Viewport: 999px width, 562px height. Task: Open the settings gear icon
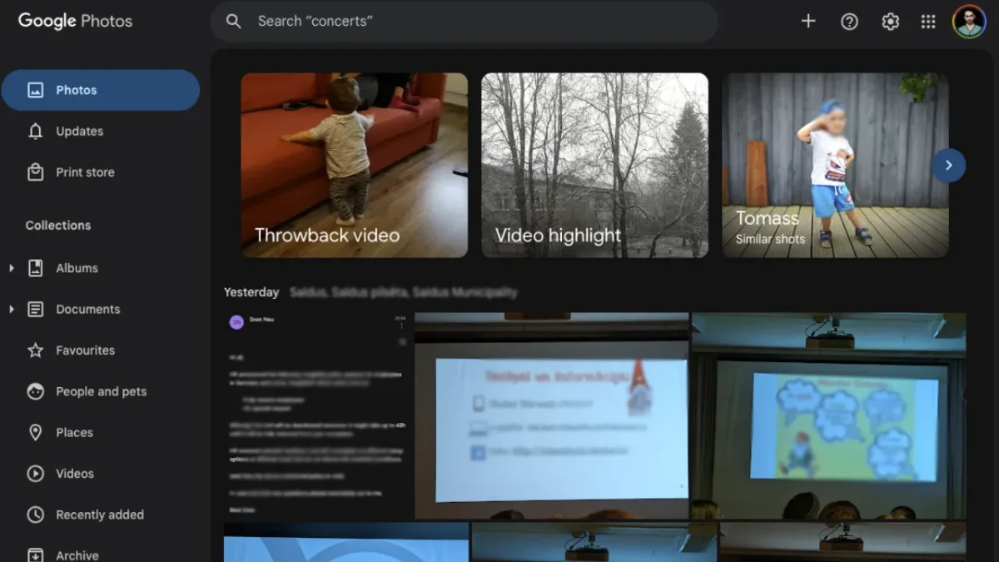coord(890,22)
